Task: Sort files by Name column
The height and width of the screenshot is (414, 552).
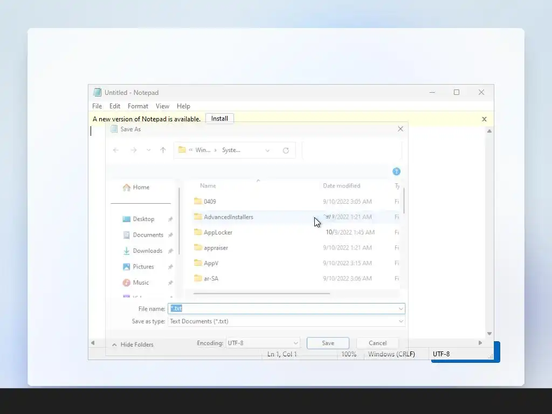Action: click(208, 185)
